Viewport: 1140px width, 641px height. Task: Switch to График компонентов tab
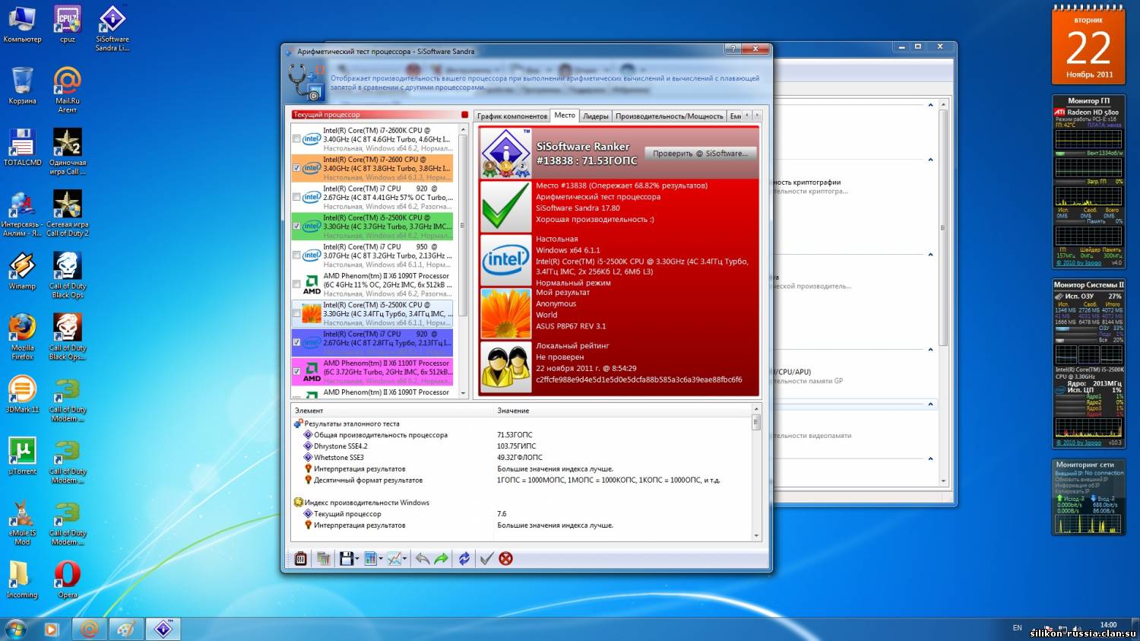tap(512, 116)
